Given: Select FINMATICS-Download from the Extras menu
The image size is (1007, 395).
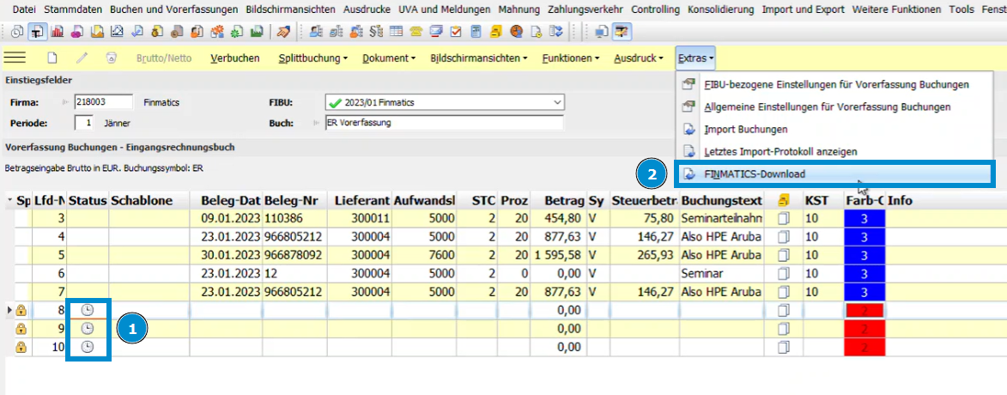Looking at the screenshot, I should (754, 173).
